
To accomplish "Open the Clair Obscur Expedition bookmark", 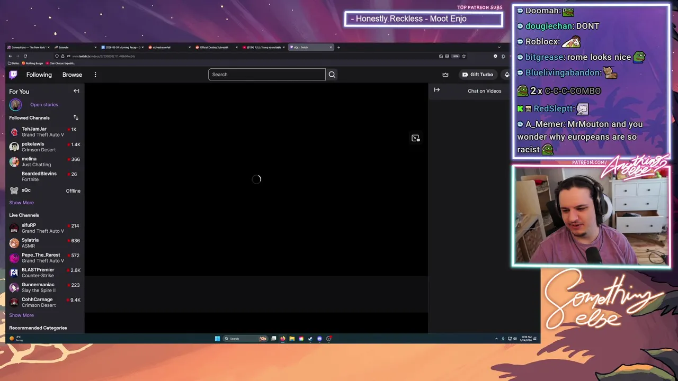I will tap(61, 63).
